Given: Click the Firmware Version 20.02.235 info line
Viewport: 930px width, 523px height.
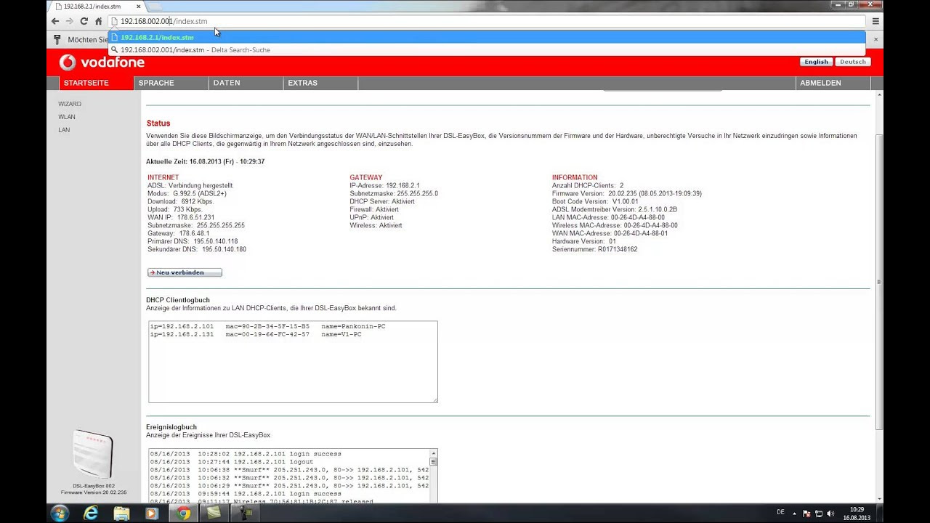Looking at the screenshot, I should [x=627, y=194].
